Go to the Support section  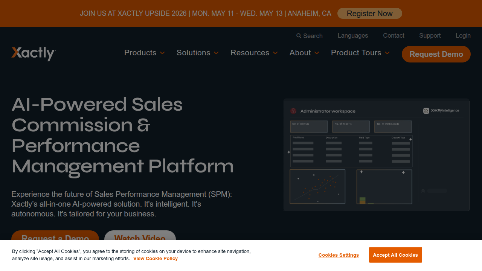430,36
